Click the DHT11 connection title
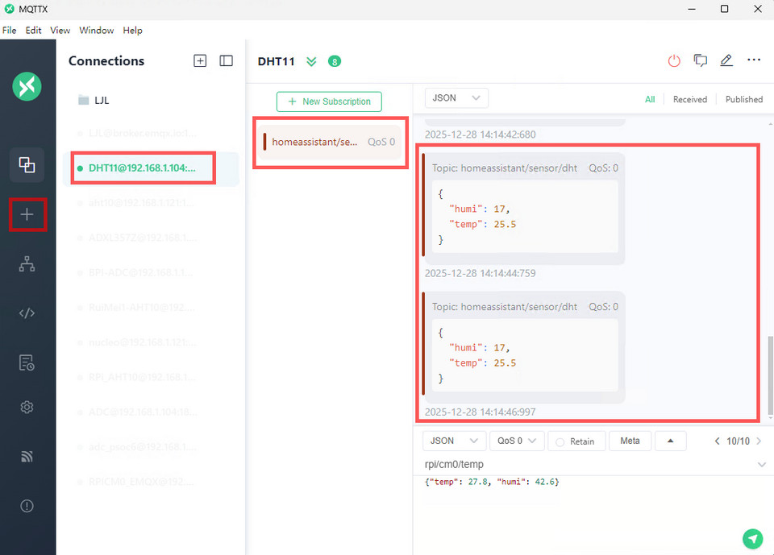The width and height of the screenshot is (774, 555). pyautogui.click(x=276, y=62)
